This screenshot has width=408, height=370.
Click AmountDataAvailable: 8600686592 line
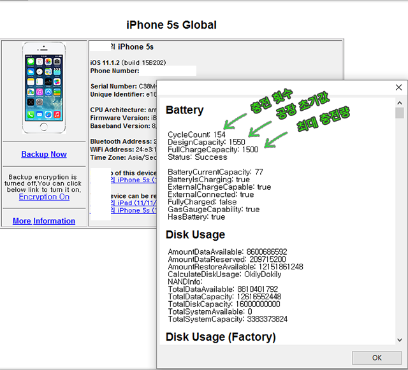click(x=228, y=252)
